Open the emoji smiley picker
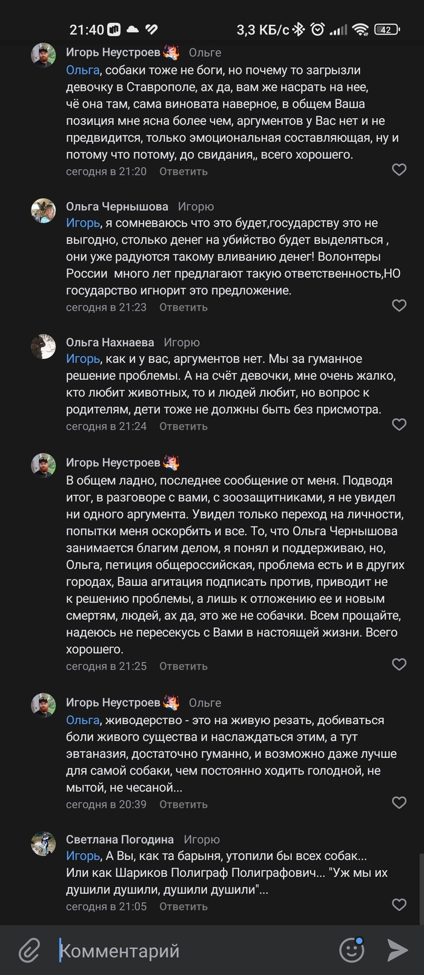Image resolution: width=424 pixels, height=975 pixels. (x=352, y=950)
